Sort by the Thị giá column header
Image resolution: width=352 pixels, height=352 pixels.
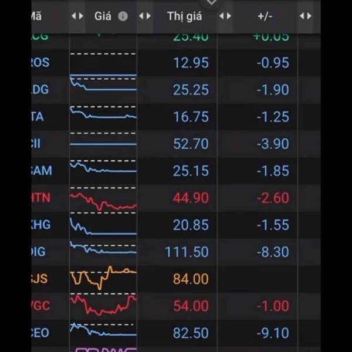[x=184, y=16]
